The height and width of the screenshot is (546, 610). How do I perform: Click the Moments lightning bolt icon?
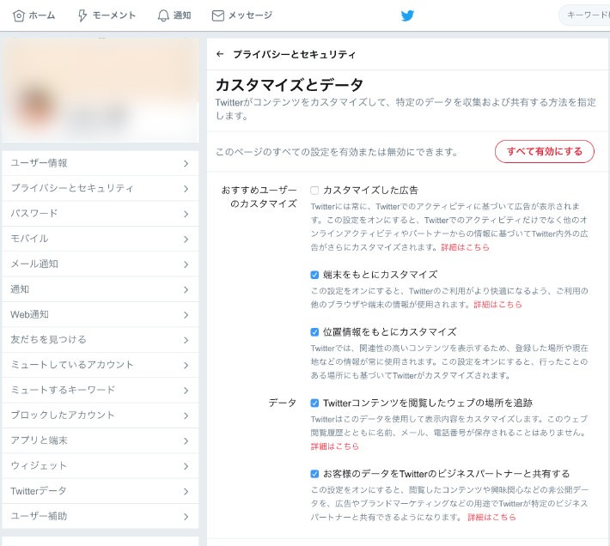(x=82, y=15)
